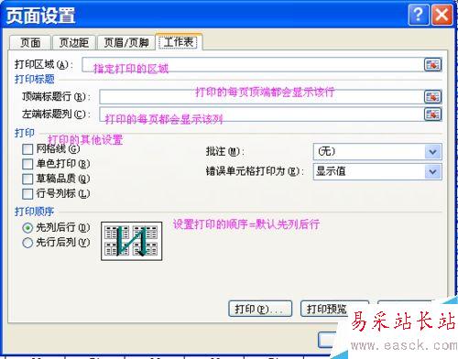
Task: Switch to the 页面 tab
Action: (x=30, y=43)
